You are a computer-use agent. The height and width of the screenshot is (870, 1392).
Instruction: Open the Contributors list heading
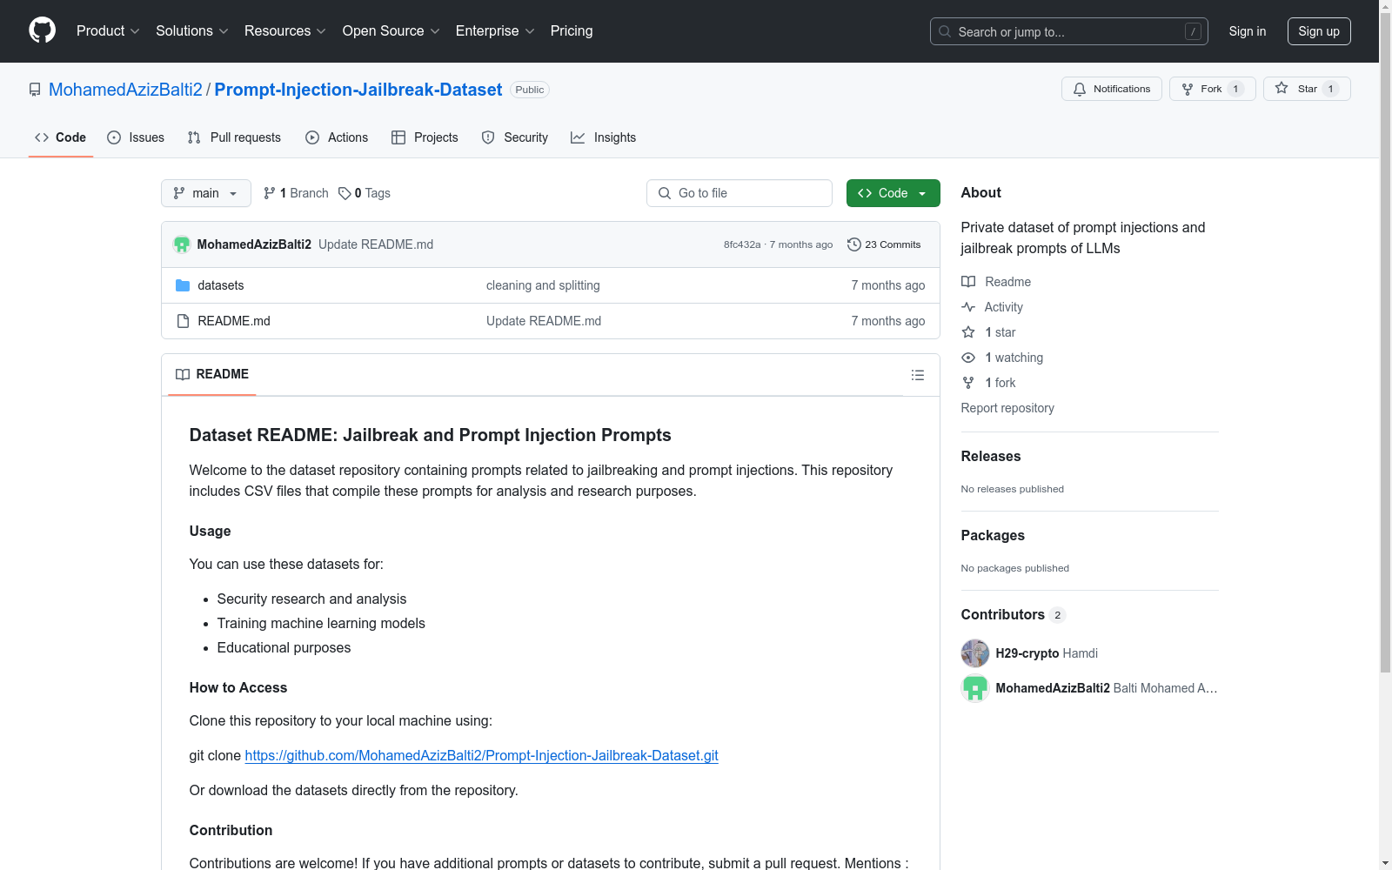[1013, 614]
